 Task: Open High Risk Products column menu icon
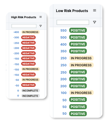click(41, 17)
